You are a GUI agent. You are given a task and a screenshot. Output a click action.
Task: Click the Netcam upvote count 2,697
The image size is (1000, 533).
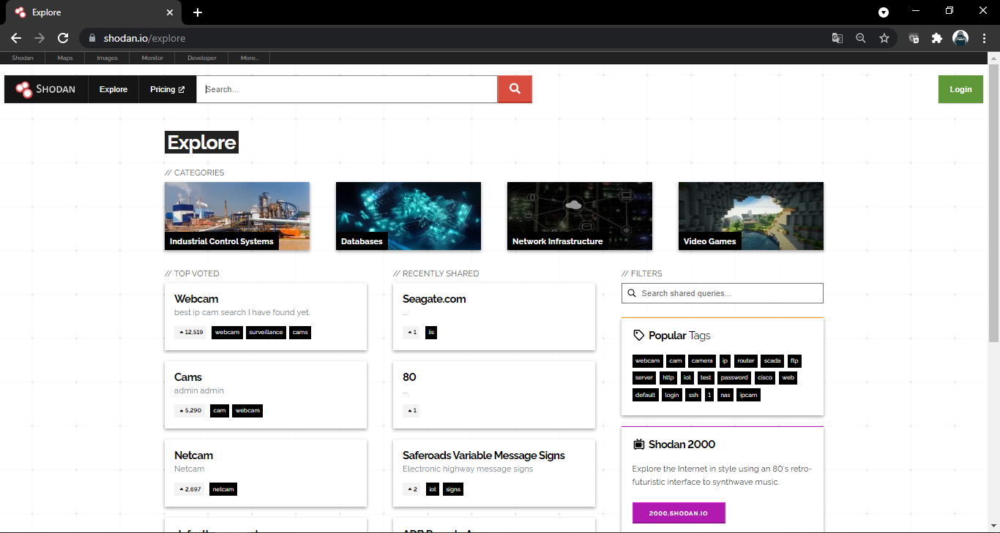pyautogui.click(x=190, y=488)
